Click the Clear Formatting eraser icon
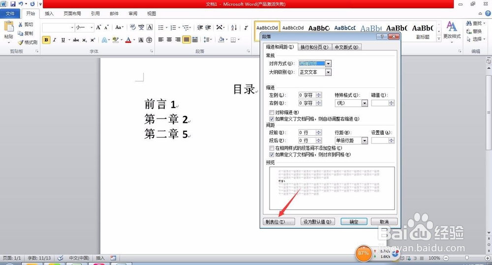The width and height of the screenshot is (492, 265). [133, 27]
